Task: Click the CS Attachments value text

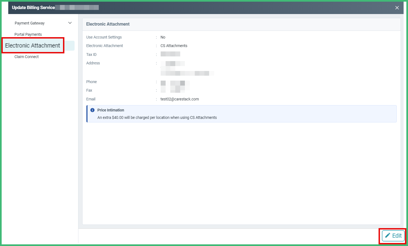Action: pyautogui.click(x=174, y=46)
